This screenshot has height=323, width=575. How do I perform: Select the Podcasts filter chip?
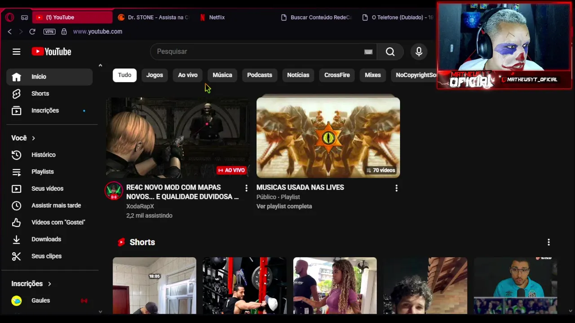[x=260, y=75]
